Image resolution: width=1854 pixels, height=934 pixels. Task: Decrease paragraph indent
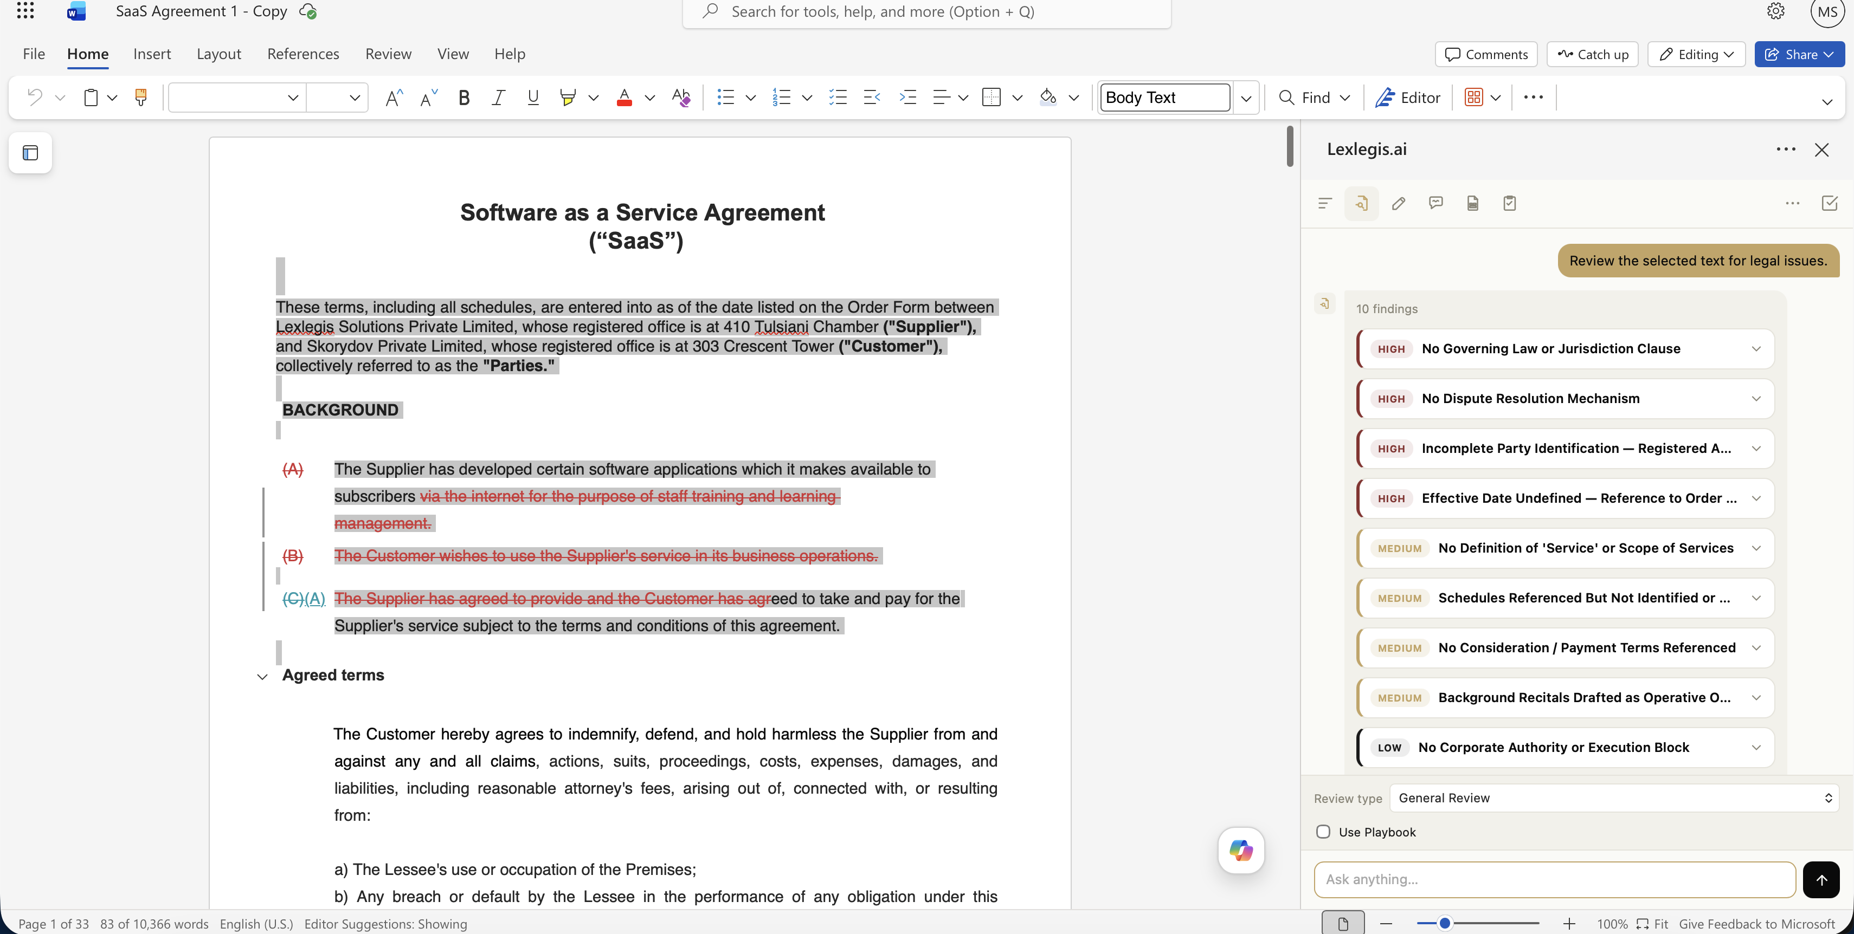(872, 97)
